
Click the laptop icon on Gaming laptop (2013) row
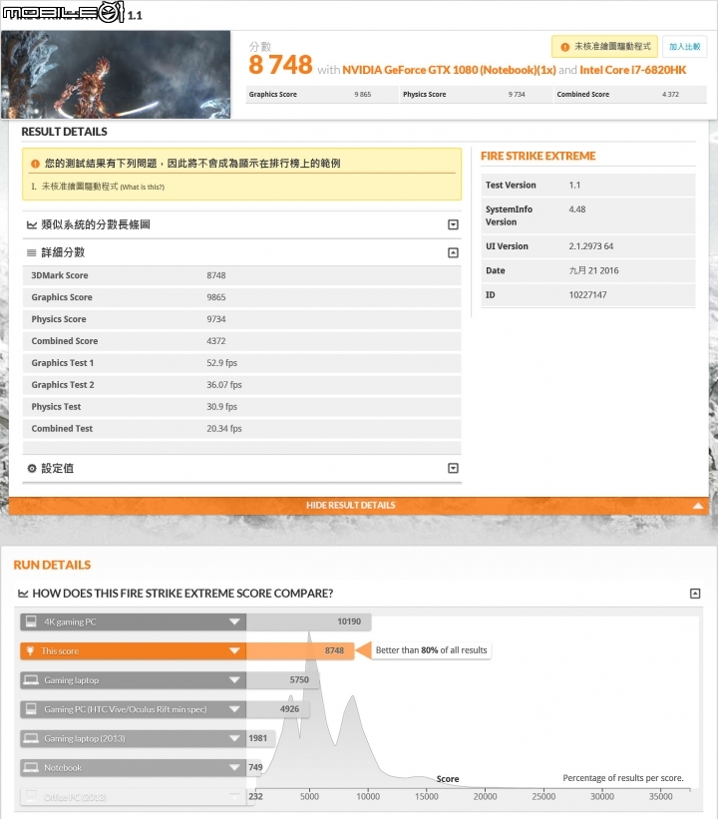pos(31,738)
